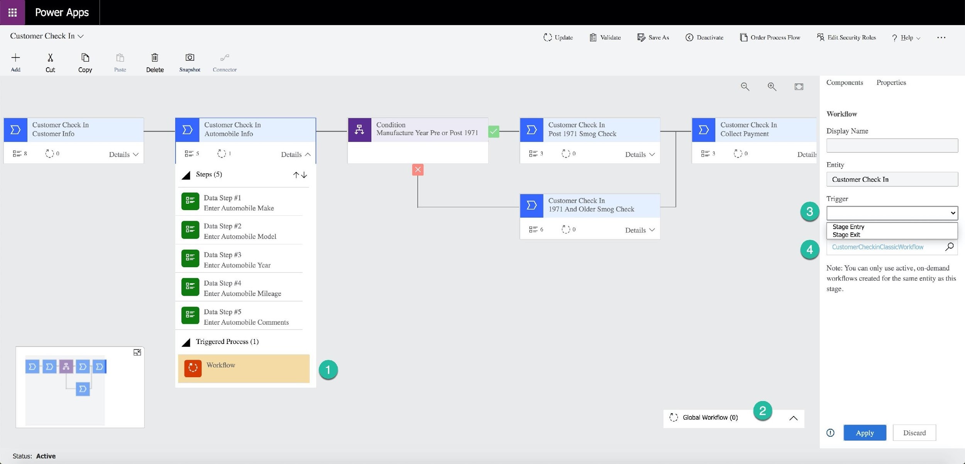Expand Details of the Customer Info stage
Screen dimensions: 965x464
[x=124, y=154]
